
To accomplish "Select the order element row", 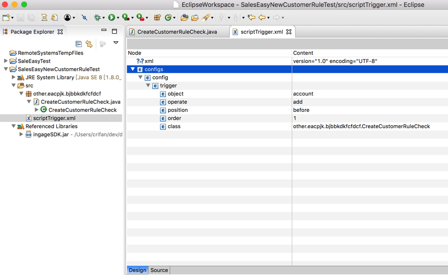I will (287, 118).
